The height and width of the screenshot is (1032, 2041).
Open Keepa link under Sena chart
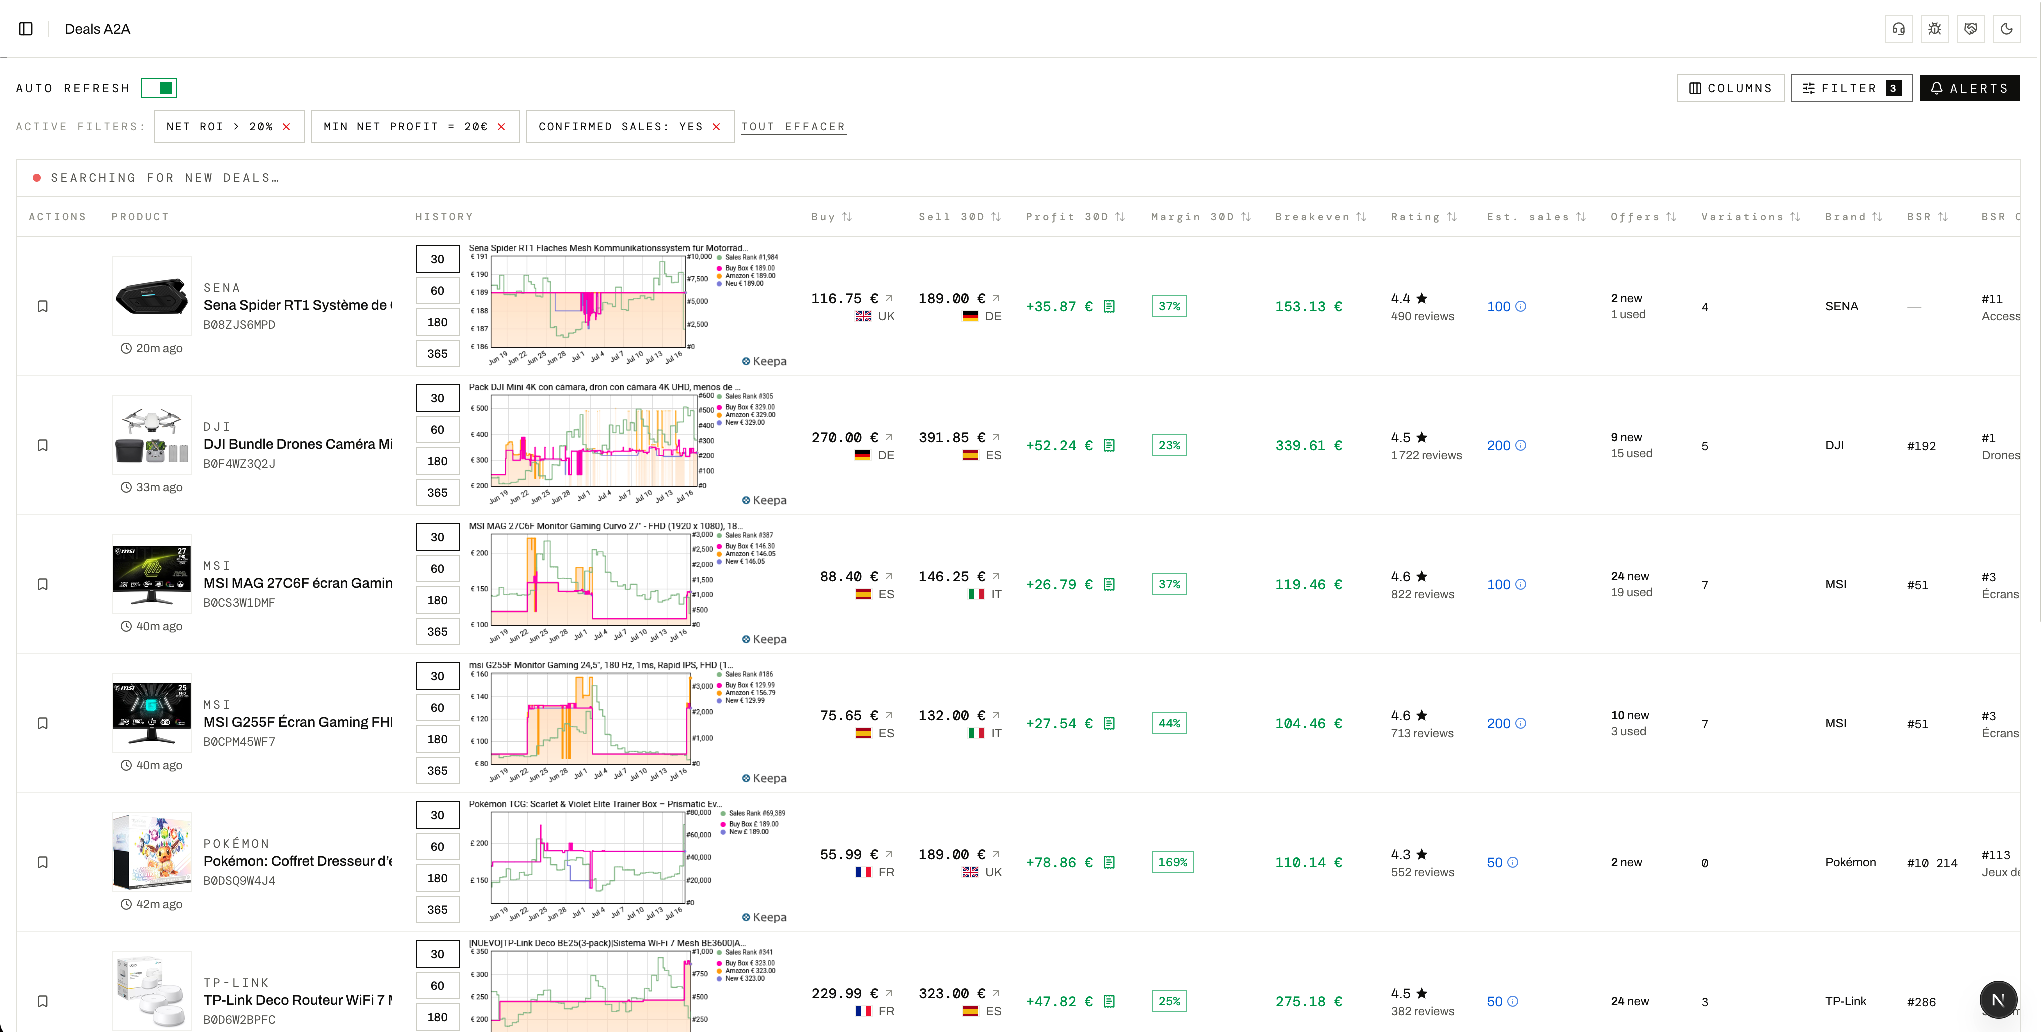764,361
